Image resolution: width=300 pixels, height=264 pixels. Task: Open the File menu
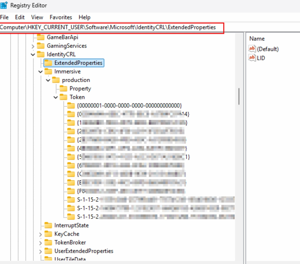click(x=4, y=17)
